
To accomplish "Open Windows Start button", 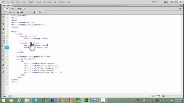I will (x=3, y=100).
